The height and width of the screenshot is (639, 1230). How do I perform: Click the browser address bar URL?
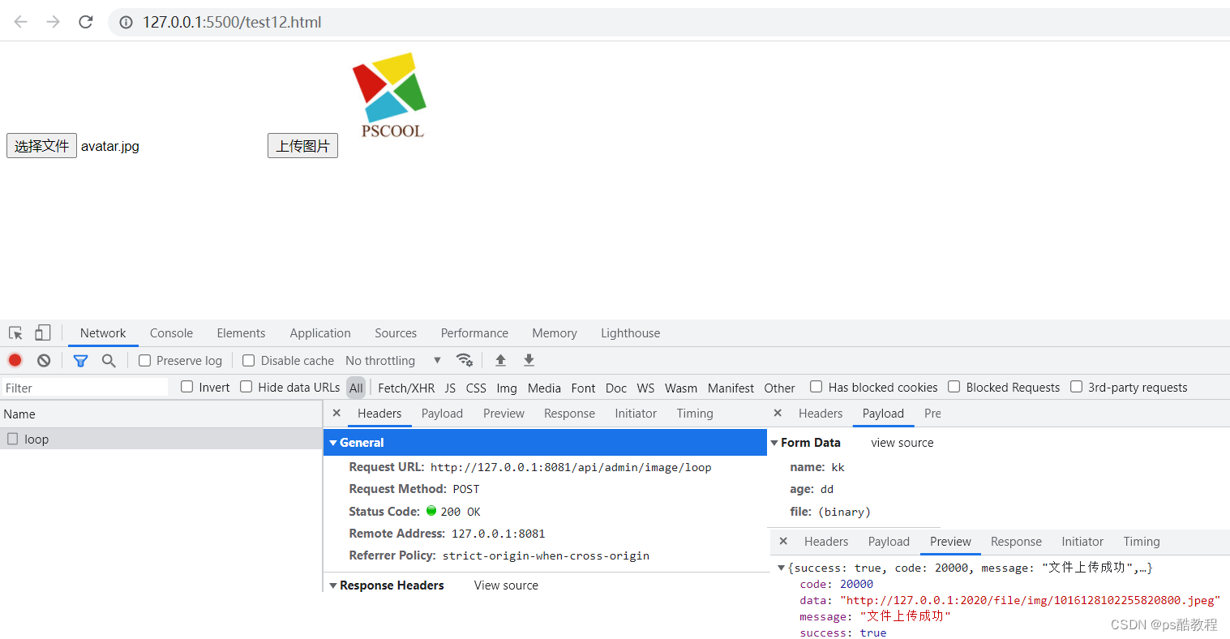pyautogui.click(x=232, y=23)
